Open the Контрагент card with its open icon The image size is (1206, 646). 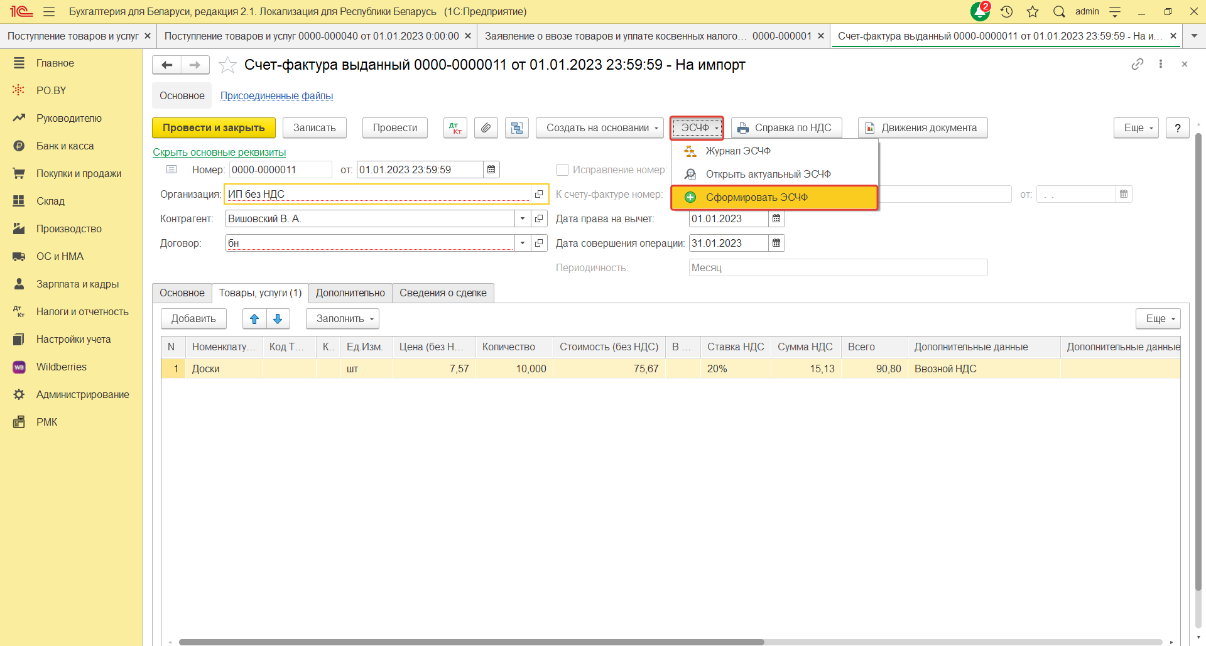pyautogui.click(x=539, y=218)
